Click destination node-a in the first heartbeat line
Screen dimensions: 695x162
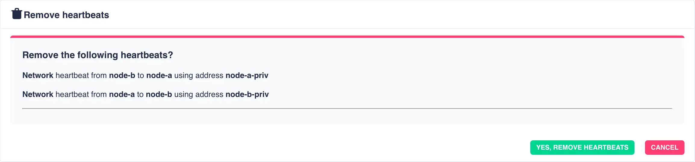[x=159, y=75]
